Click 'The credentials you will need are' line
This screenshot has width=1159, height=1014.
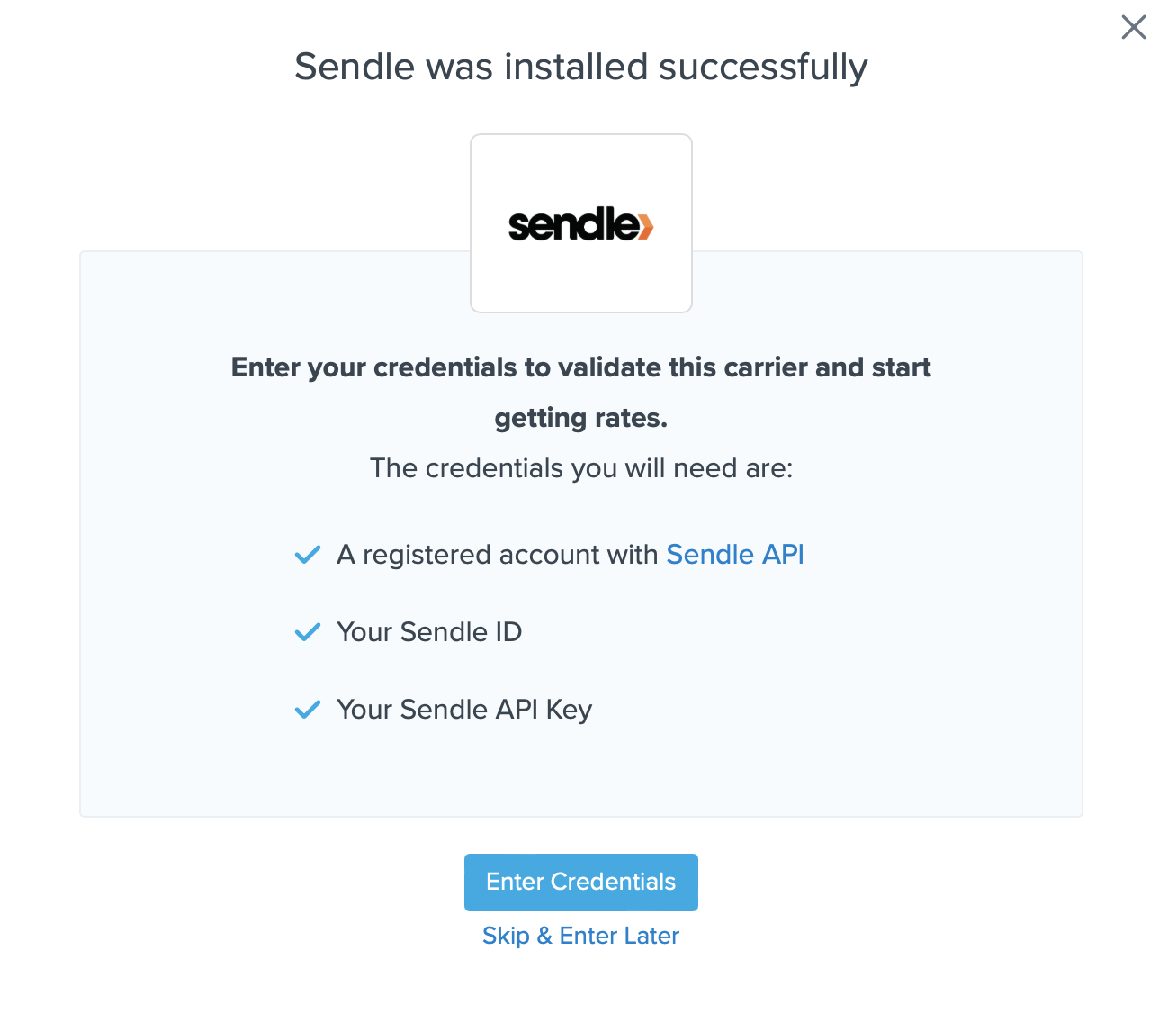(580, 468)
